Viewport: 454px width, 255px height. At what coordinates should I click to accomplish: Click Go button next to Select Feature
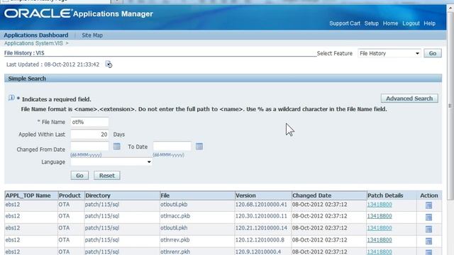(433, 53)
